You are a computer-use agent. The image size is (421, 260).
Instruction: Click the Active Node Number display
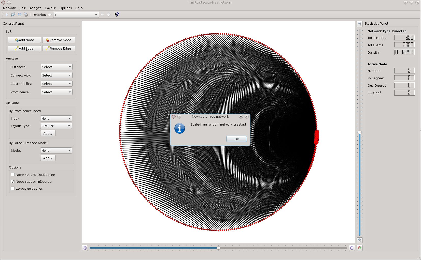tap(404, 71)
